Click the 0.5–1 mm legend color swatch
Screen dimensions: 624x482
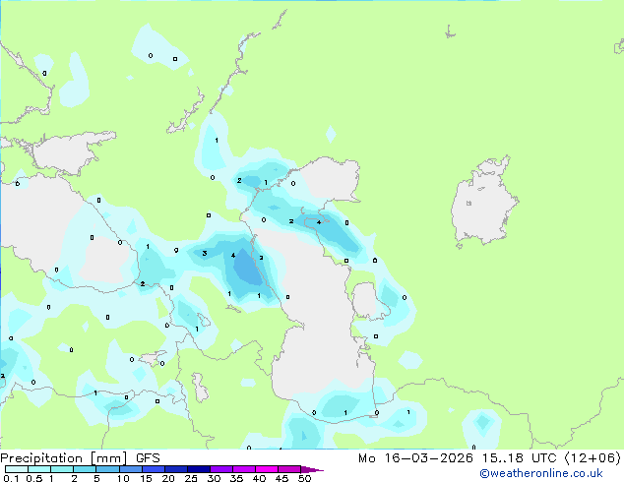pos(39,469)
